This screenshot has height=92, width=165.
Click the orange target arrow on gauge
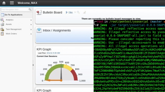(x=54, y=80)
